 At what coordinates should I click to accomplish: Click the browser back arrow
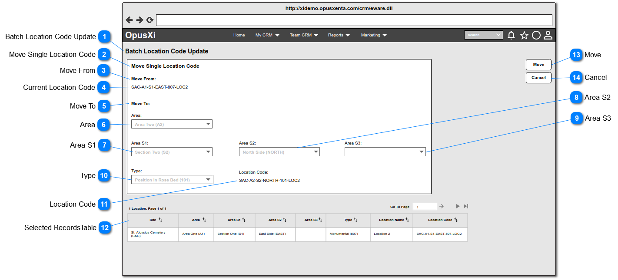[x=129, y=20]
